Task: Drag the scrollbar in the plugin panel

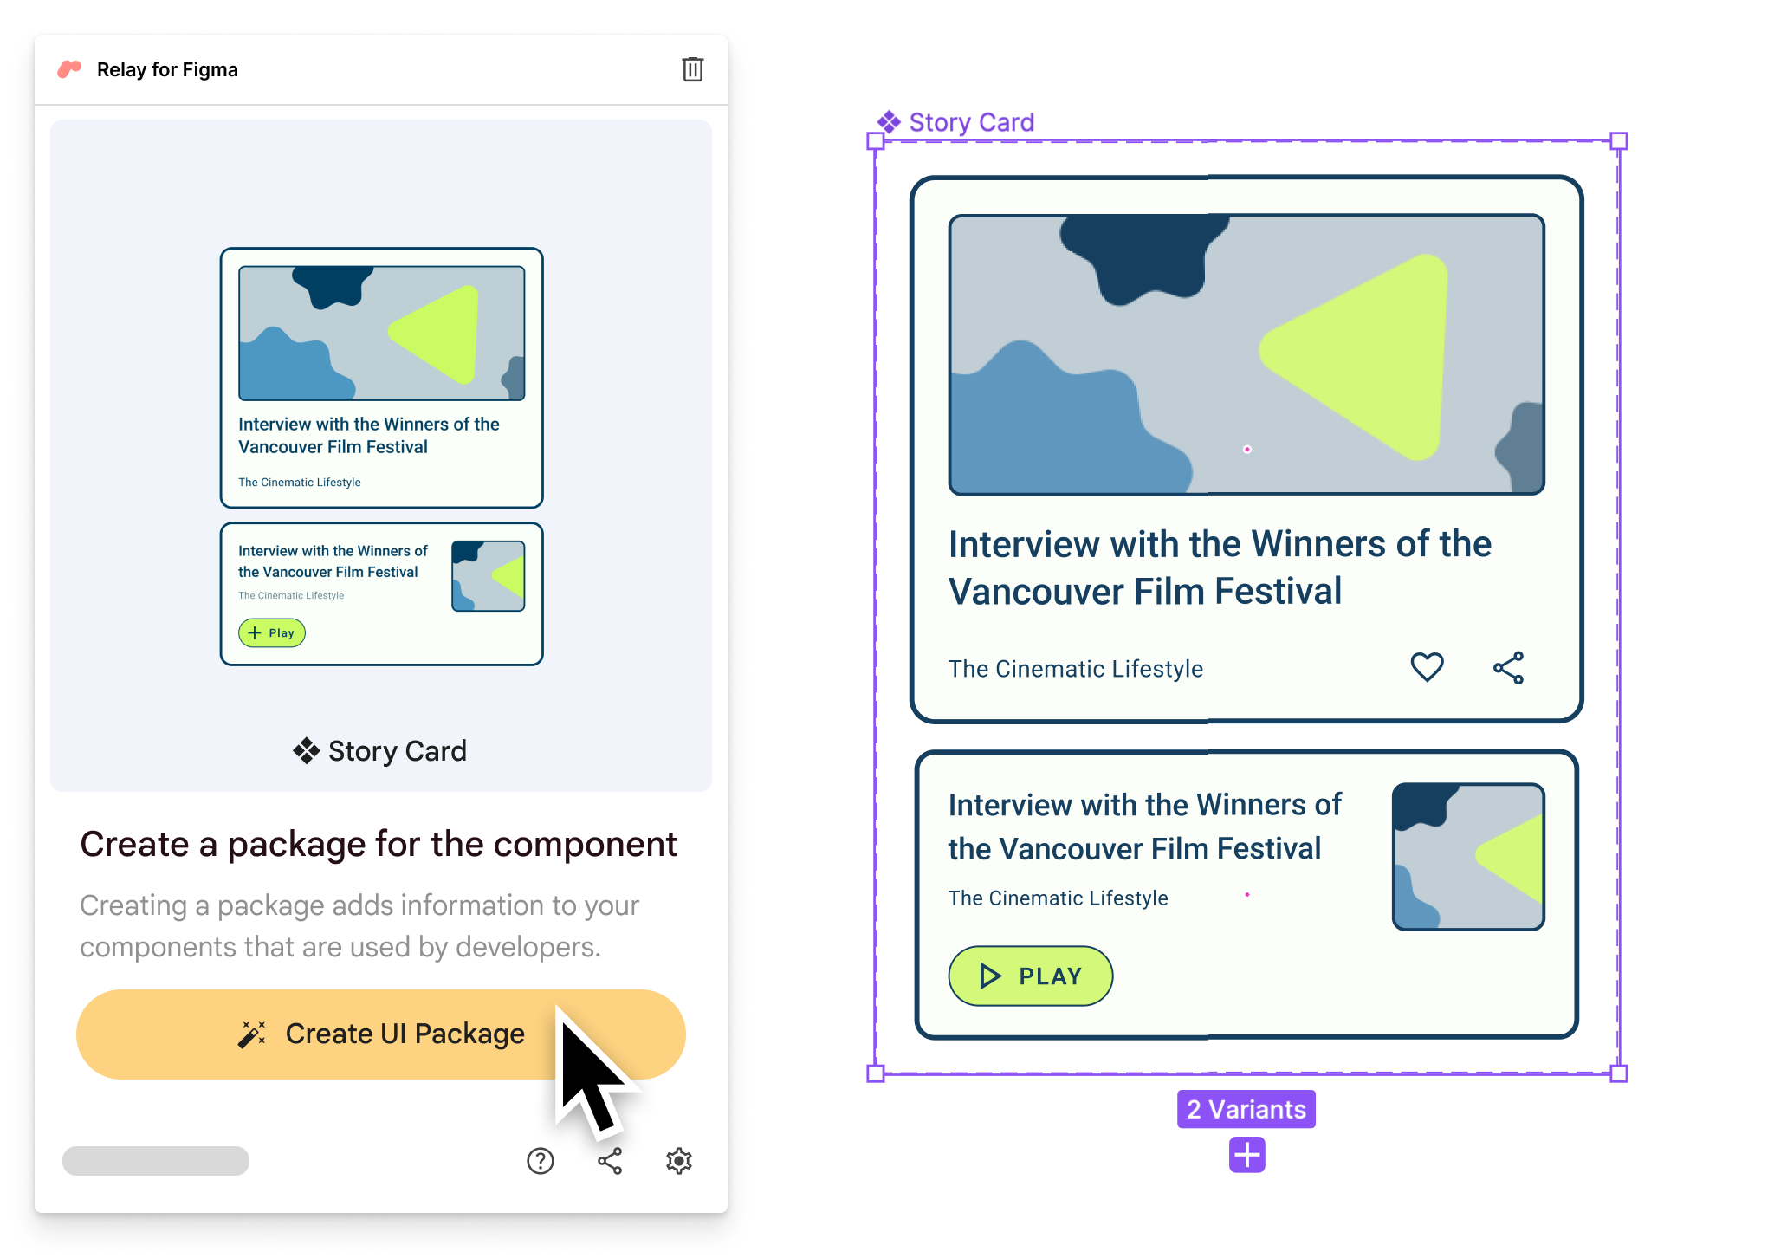Action: (x=155, y=1160)
